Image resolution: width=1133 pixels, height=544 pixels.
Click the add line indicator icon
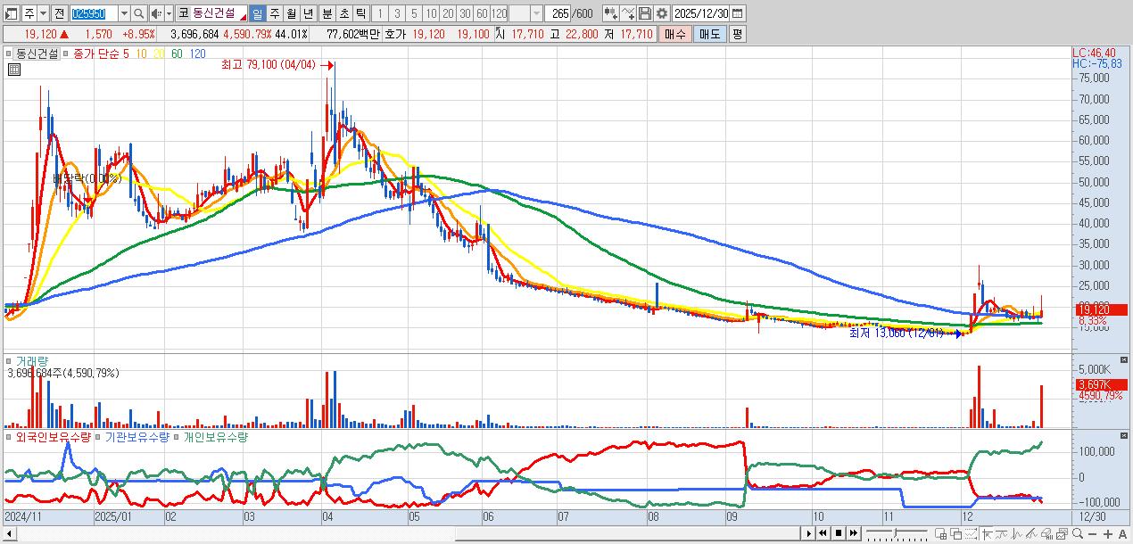coord(628,13)
